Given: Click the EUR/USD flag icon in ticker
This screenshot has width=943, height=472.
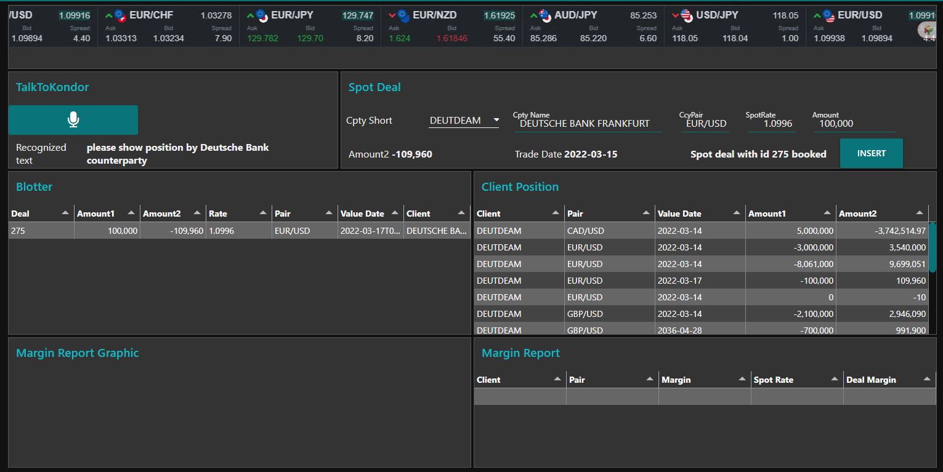Looking at the screenshot, I should coord(828,17).
